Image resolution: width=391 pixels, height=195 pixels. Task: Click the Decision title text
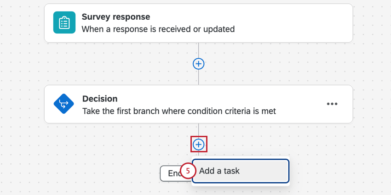pyautogui.click(x=100, y=99)
